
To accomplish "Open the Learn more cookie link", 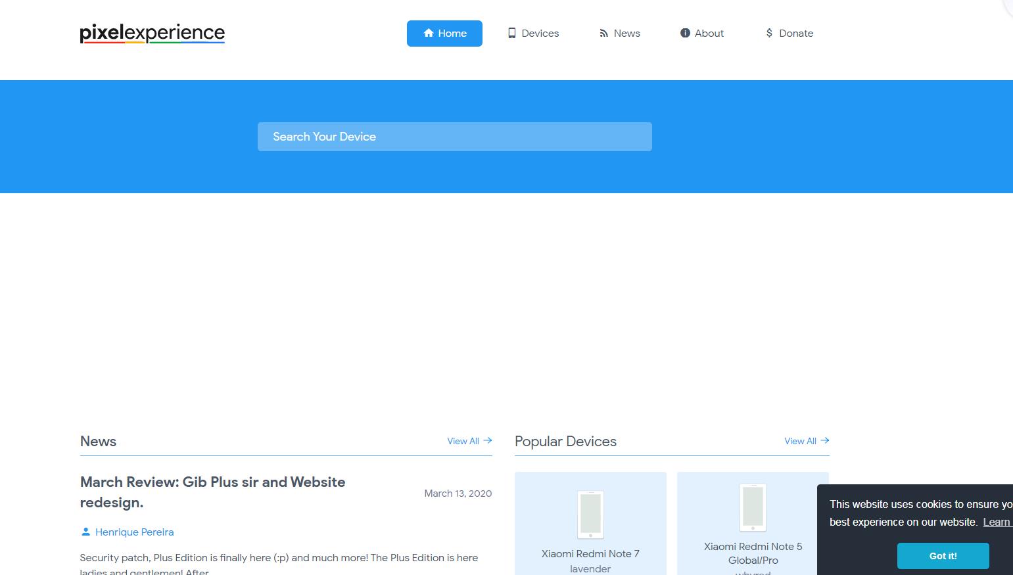I will point(997,522).
